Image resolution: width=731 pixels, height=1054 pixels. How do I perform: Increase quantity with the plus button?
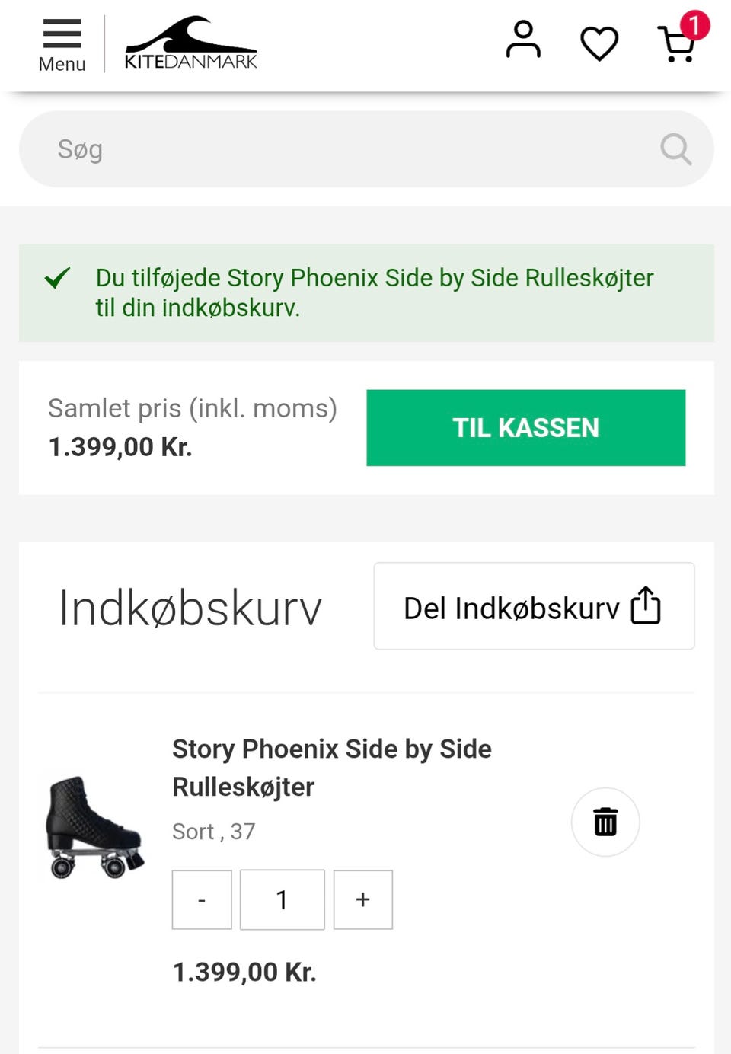(363, 899)
